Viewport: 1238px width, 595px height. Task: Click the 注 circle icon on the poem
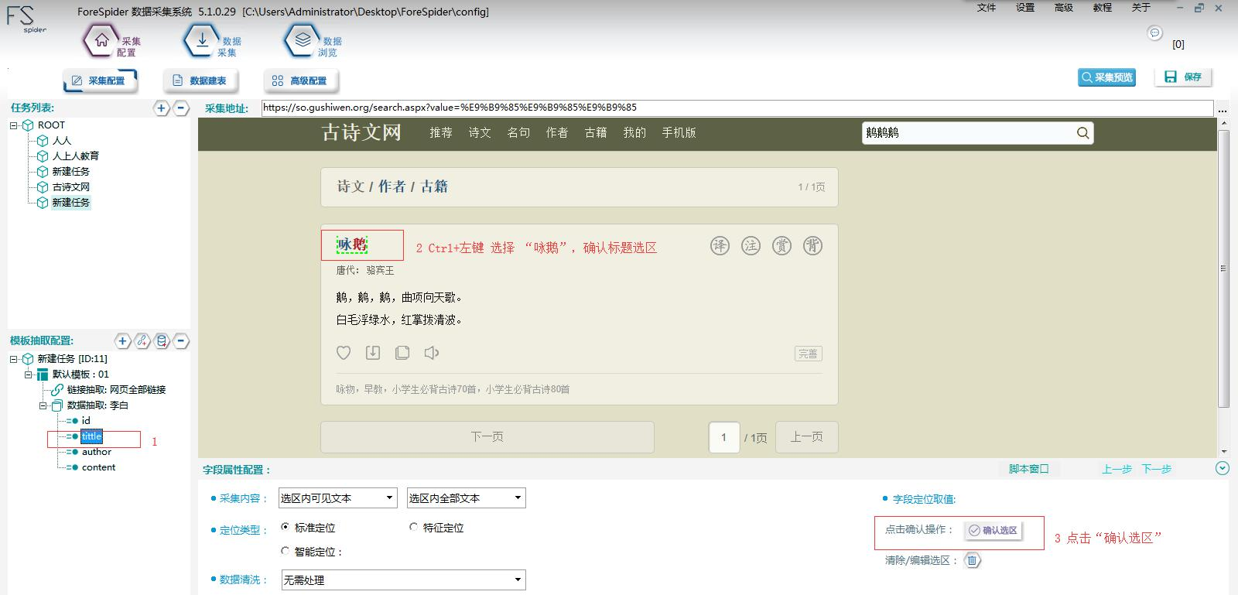coord(751,246)
